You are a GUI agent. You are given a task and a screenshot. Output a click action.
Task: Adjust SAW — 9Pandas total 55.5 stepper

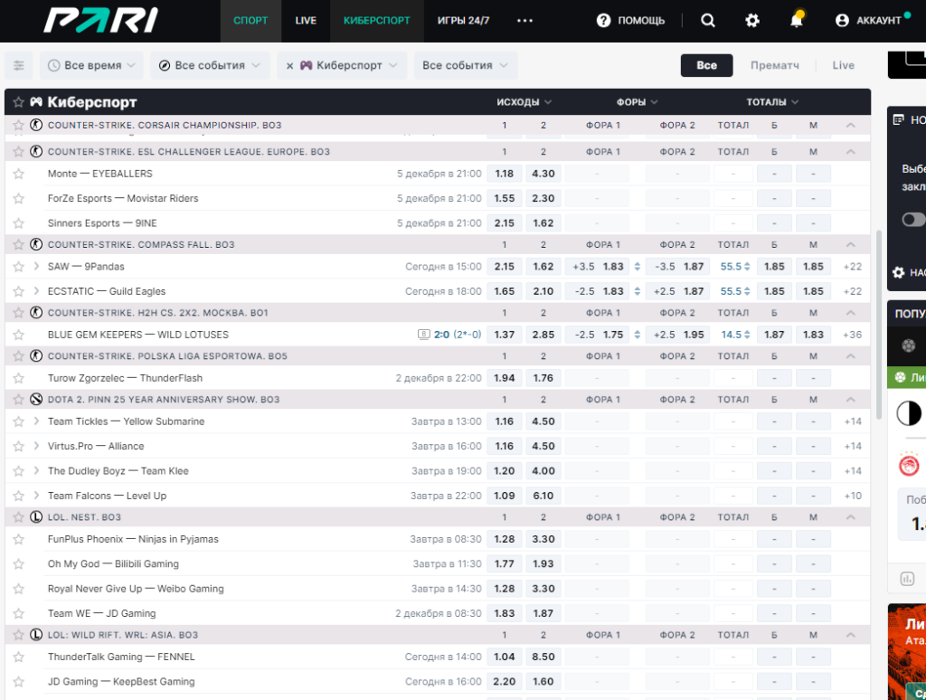(747, 267)
